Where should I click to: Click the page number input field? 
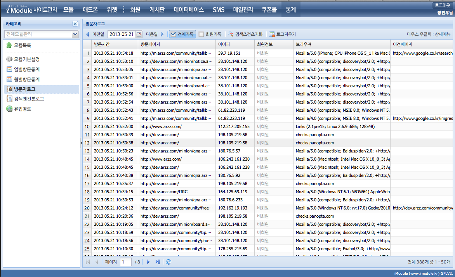125,262
